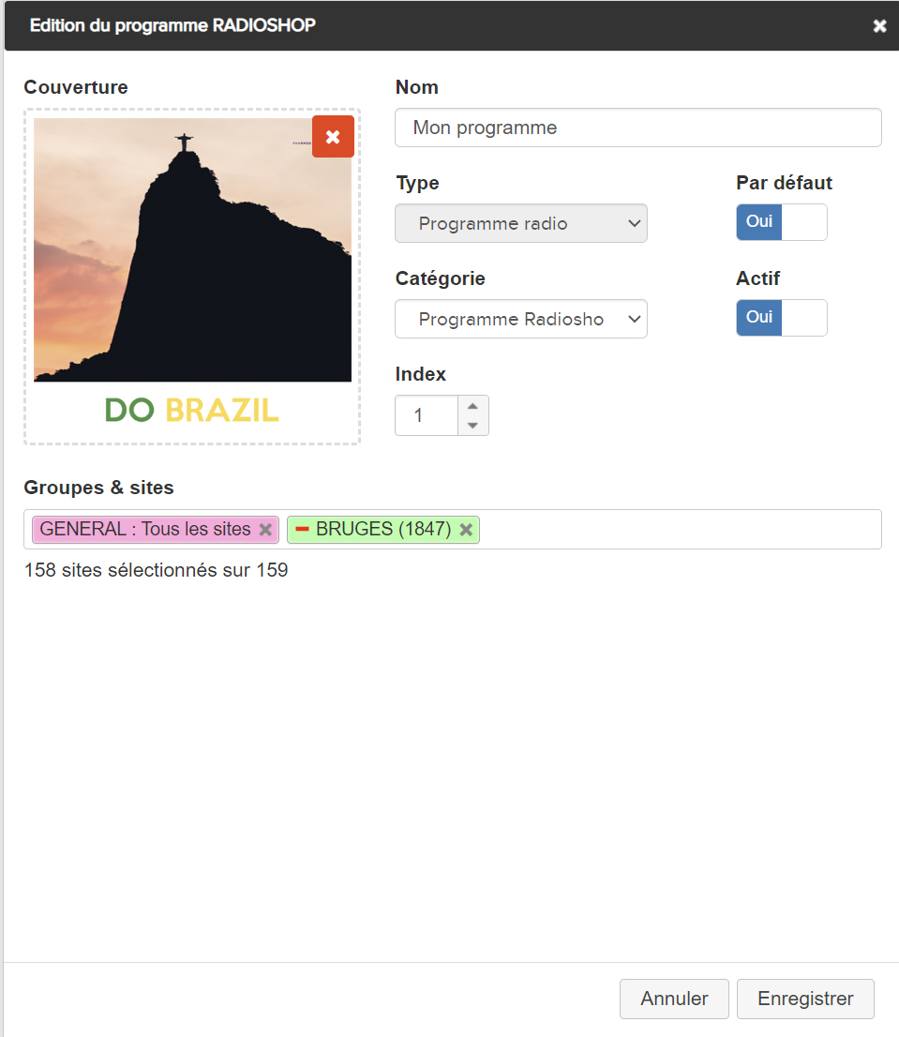Remove the BRUGES (1847) tag

pos(466,530)
